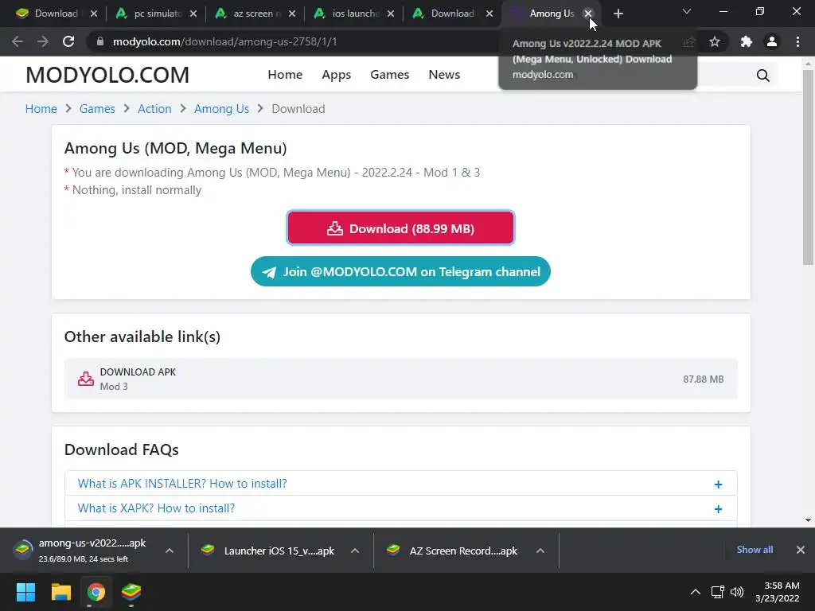Image resolution: width=815 pixels, height=611 pixels.
Task: Click the page vertical scrollbar
Action: click(808, 167)
